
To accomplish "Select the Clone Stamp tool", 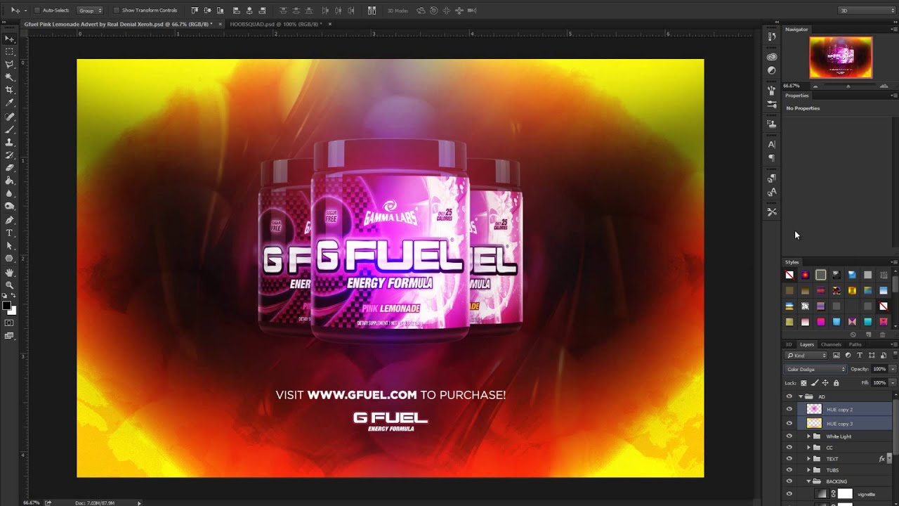I will pyautogui.click(x=10, y=142).
